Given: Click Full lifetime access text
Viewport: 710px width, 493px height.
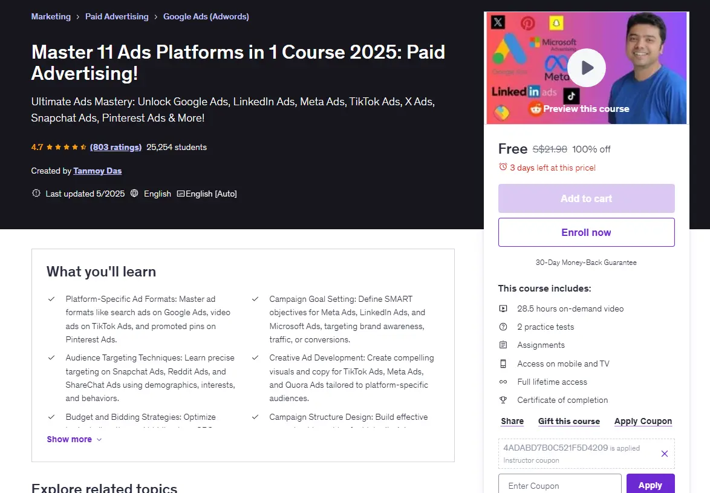Looking at the screenshot, I should [552, 382].
